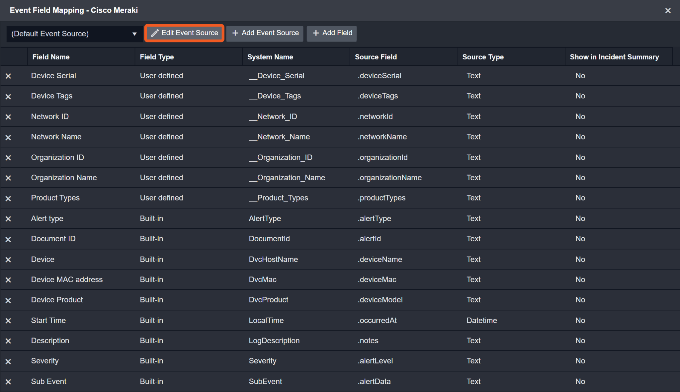The width and height of the screenshot is (680, 392).
Task: Remove the Device MAC address row
Action: (x=8, y=280)
